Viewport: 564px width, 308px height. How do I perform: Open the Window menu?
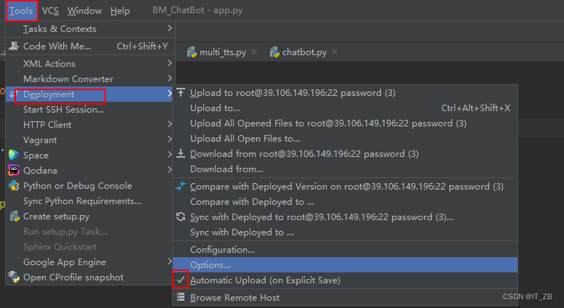pos(84,11)
